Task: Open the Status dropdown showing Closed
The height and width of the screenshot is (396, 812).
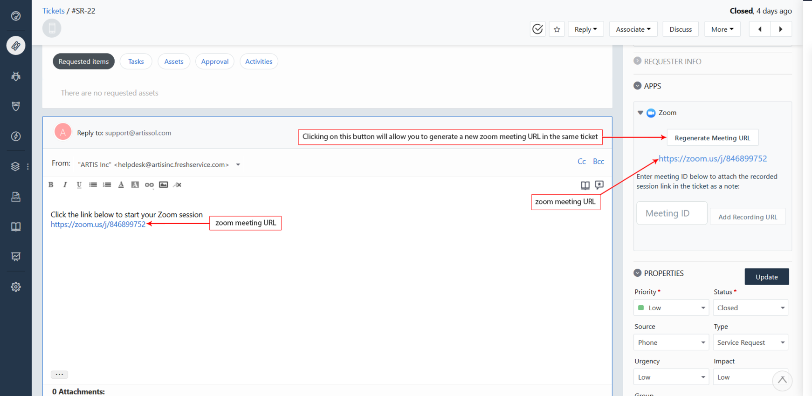Action: (x=750, y=308)
